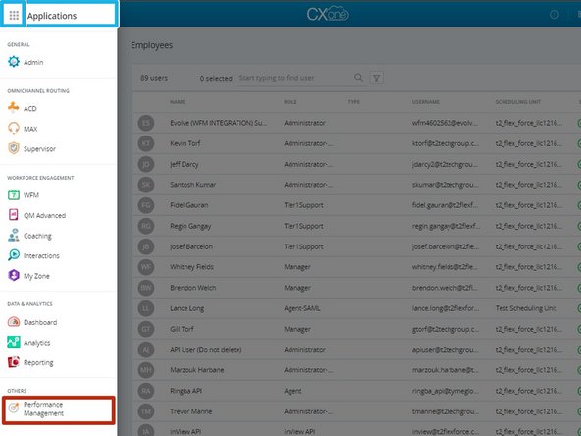Open Regin Gangay employee name
The image size is (581, 436).
point(190,226)
